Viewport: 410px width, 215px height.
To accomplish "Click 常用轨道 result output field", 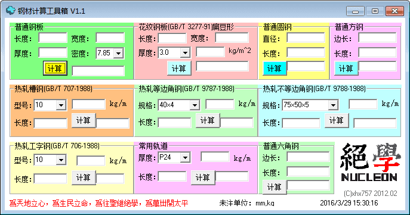I will (x=232, y=176).
